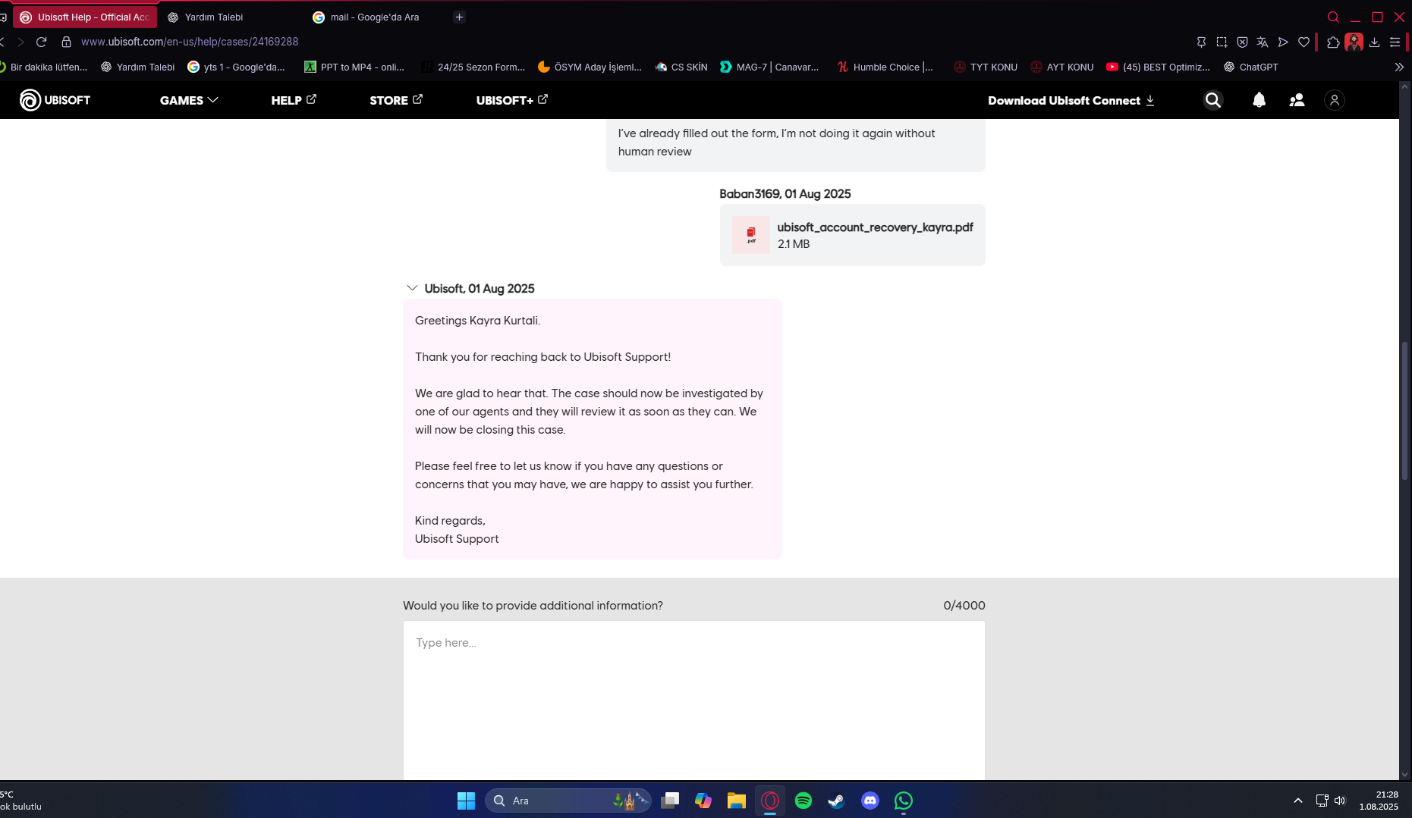
Task: Click the PDF file icon of the attachment
Action: tap(751, 235)
